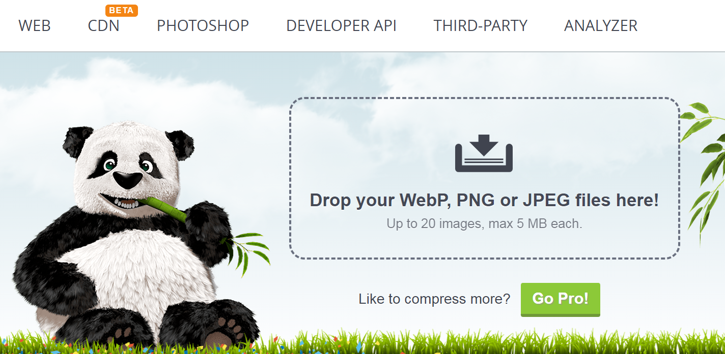Click the 'Drop your WebP, PNG or JPEG files here!' heading
Viewport: 725px width, 354px height.
coord(484,200)
